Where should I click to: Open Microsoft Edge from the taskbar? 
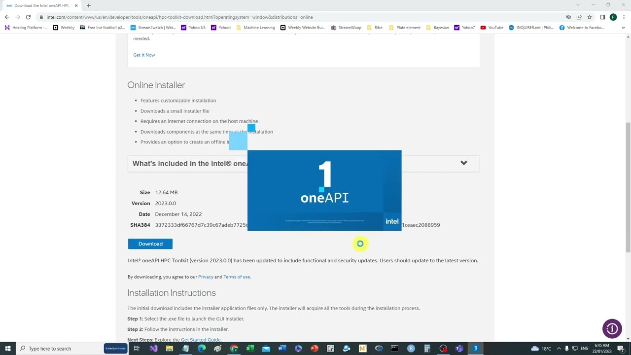[202, 349]
